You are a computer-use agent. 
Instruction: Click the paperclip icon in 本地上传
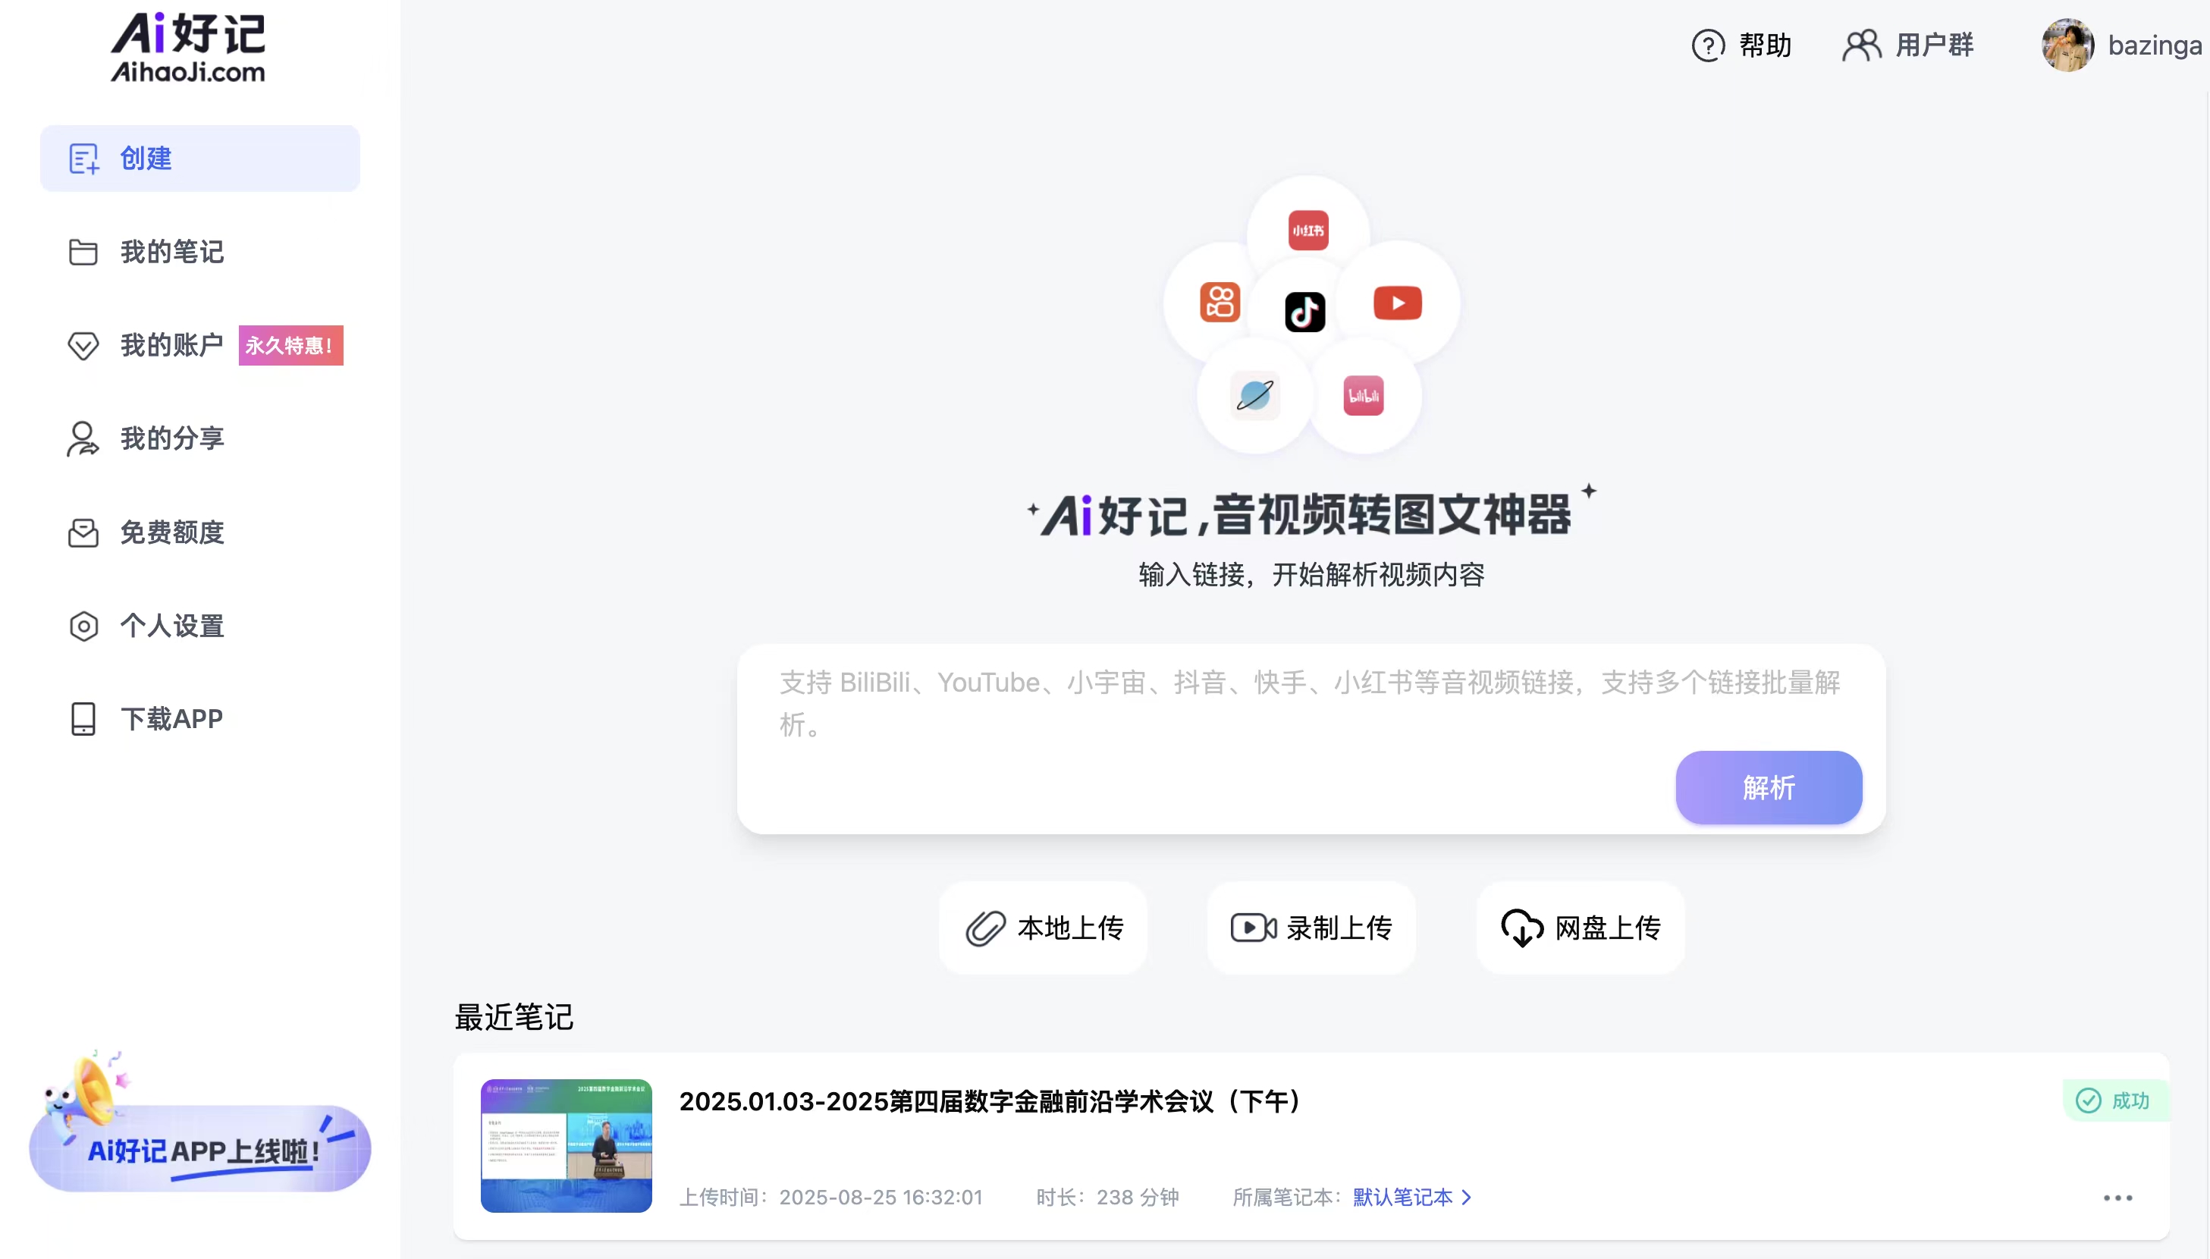985,928
